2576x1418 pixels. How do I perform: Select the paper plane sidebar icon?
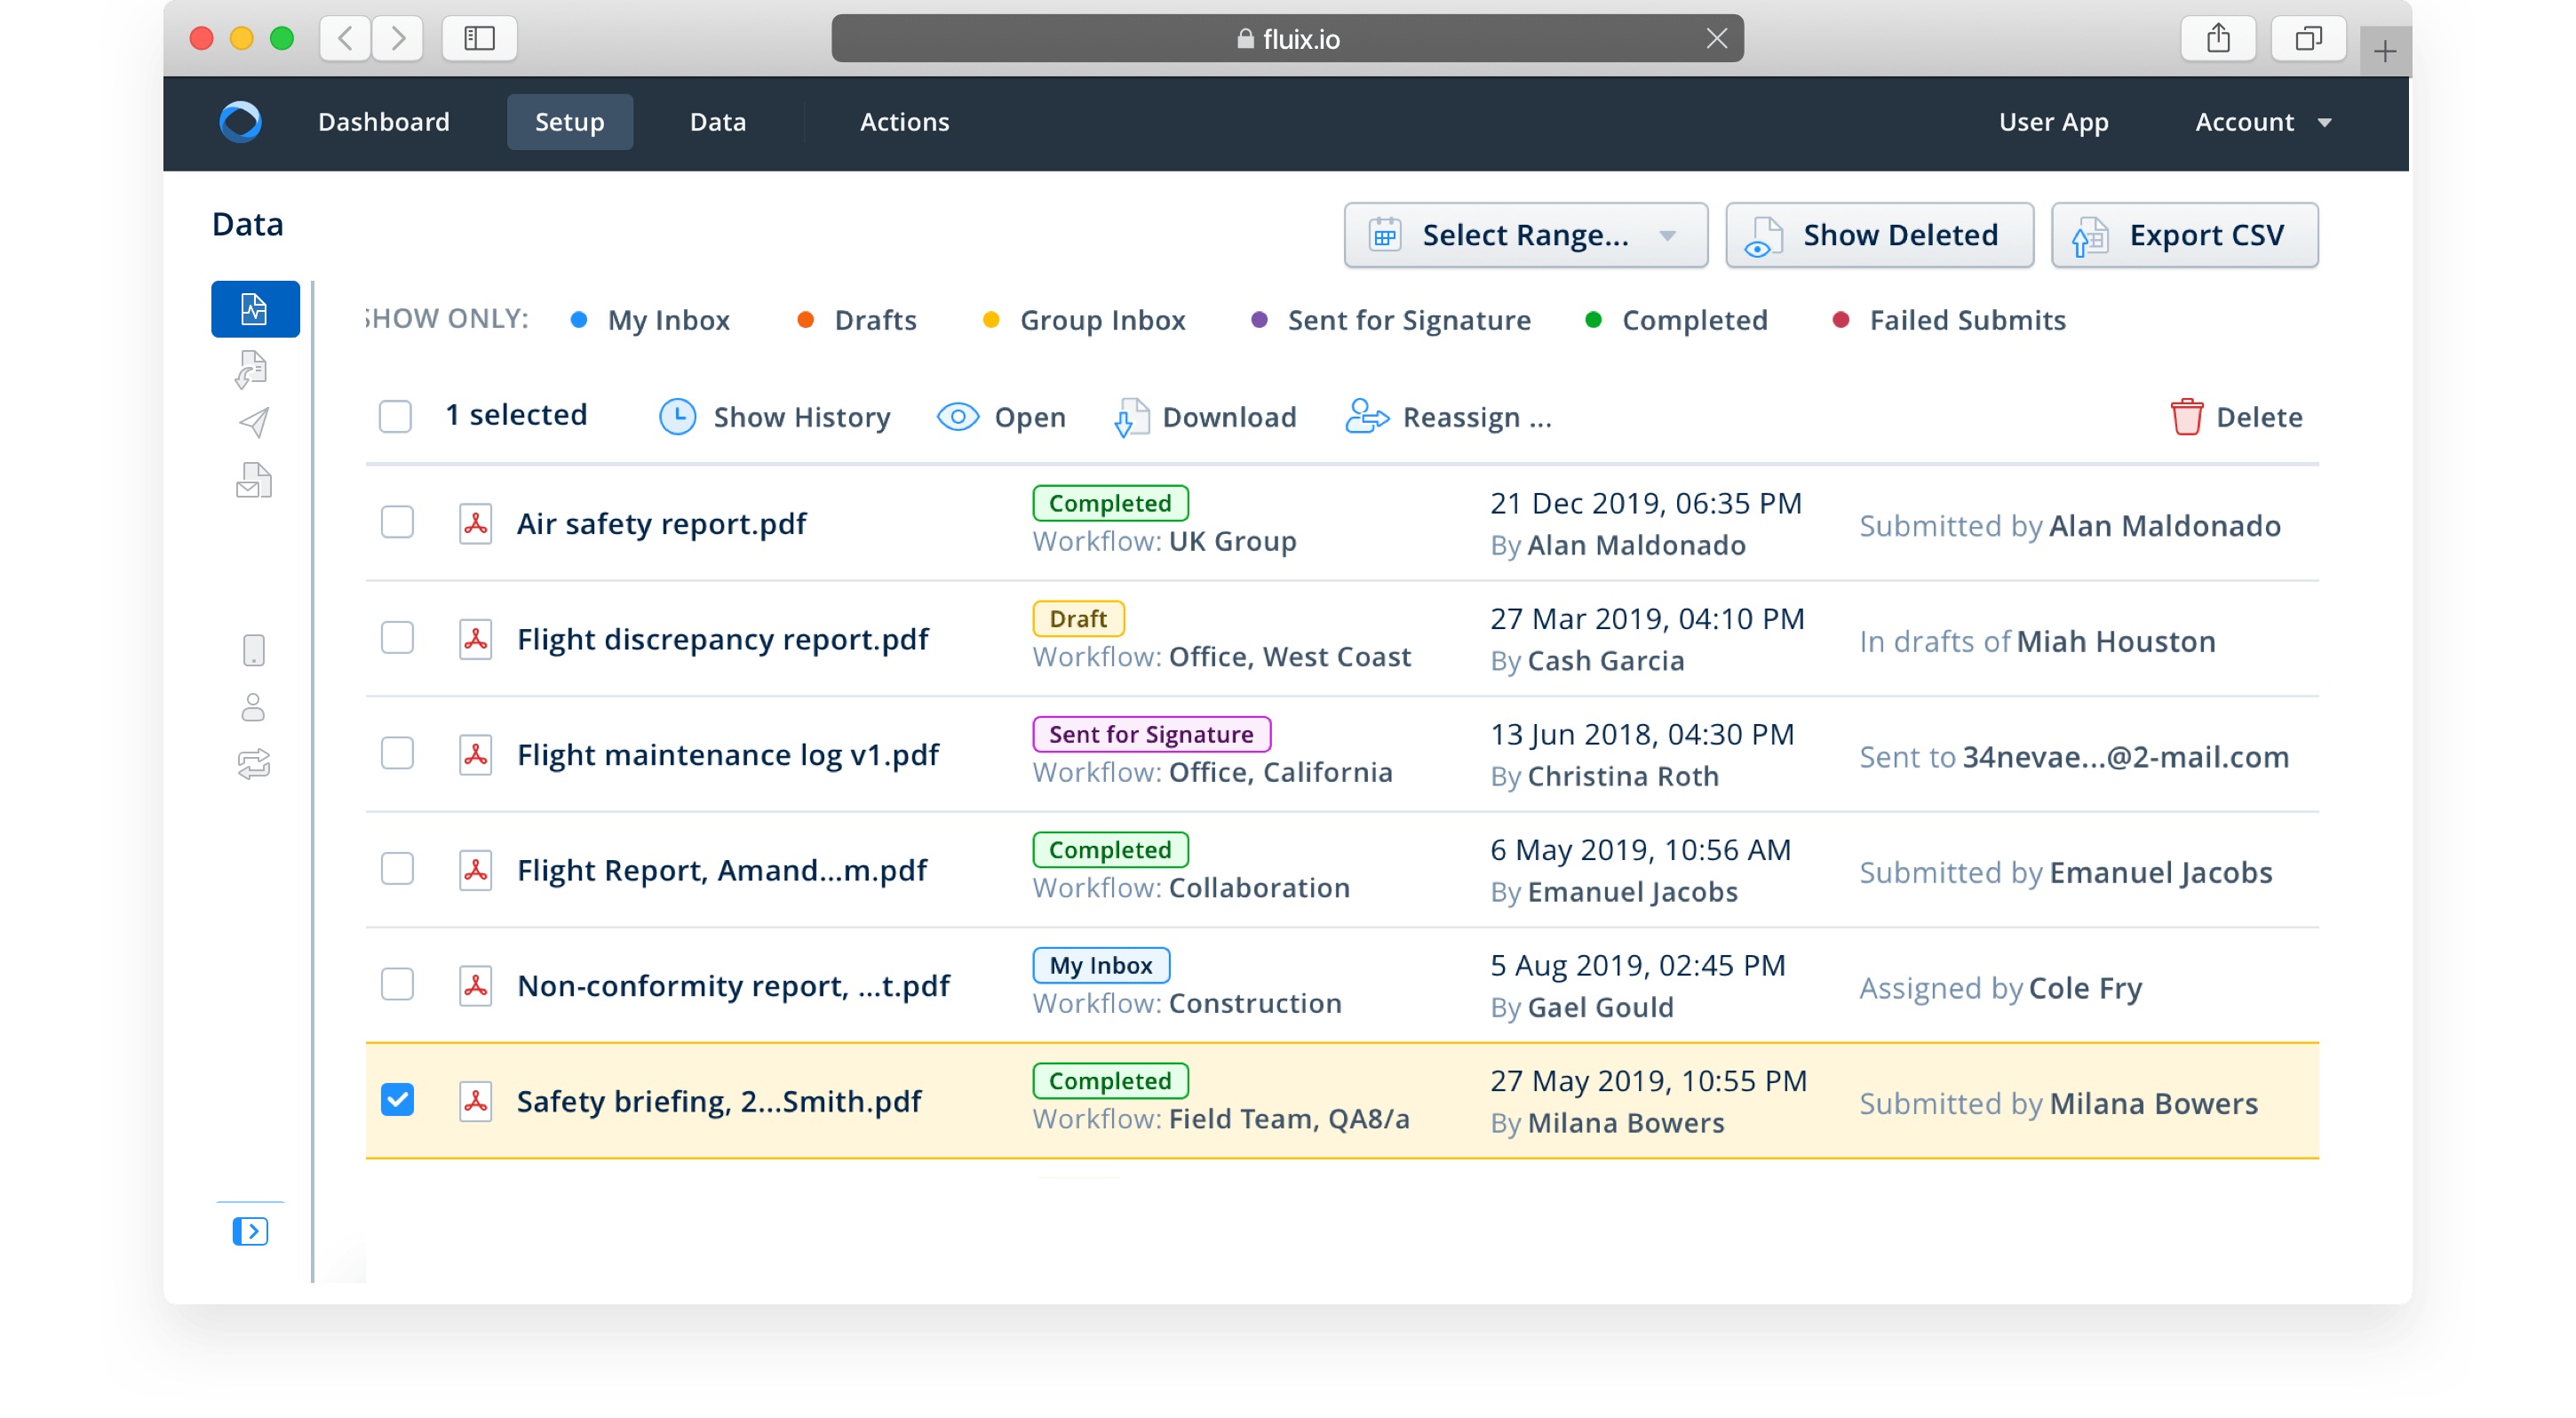pyautogui.click(x=254, y=423)
